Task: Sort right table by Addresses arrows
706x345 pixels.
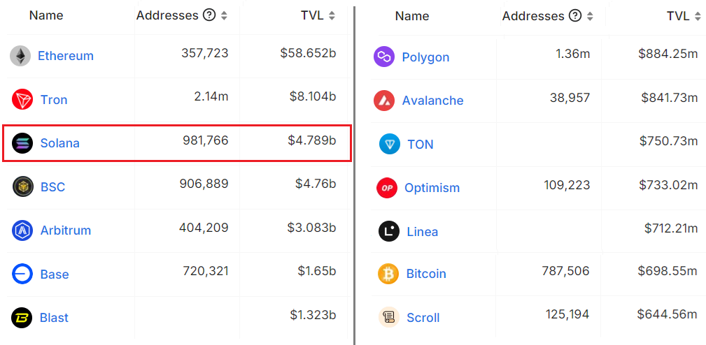Action: pyautogui.click(x=589, y=17)
